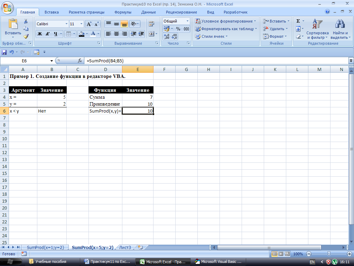
Task: Open Шрифт dialog launcher
Action: tap(99, 43)
